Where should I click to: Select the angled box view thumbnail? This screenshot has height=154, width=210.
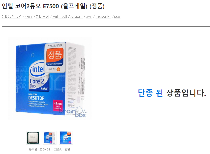click(x=50, y=138)
